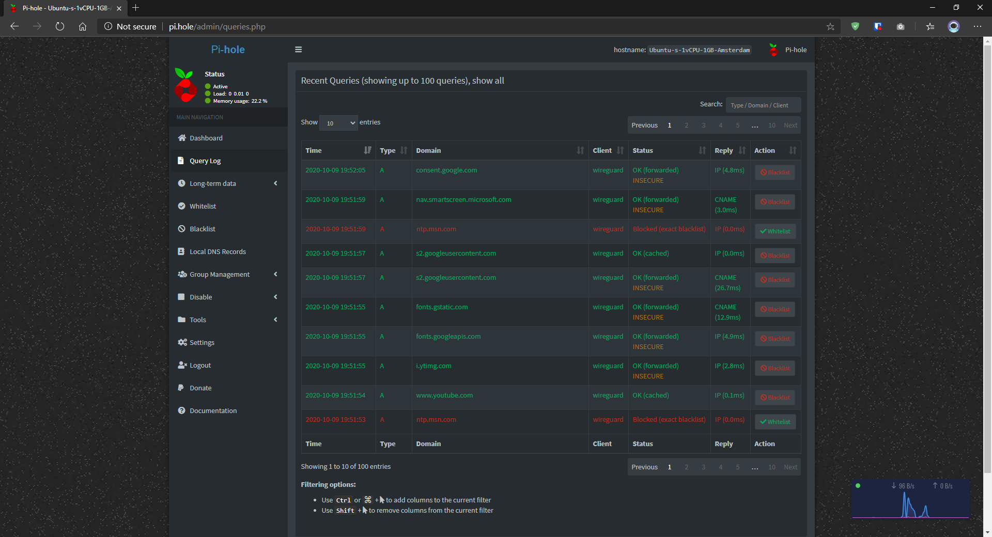
Task: Select the Query Log menu item
Action: tap(205, 161)
